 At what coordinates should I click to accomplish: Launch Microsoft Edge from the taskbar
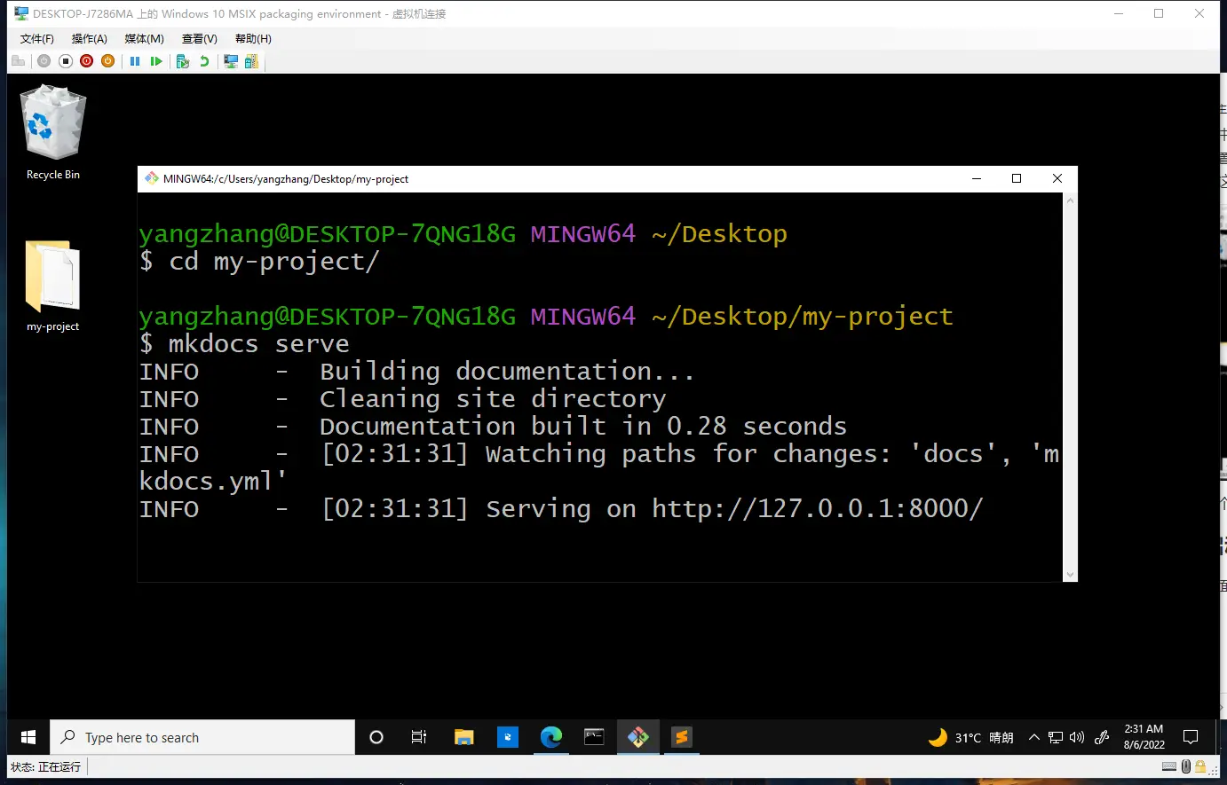click(551, 737)
